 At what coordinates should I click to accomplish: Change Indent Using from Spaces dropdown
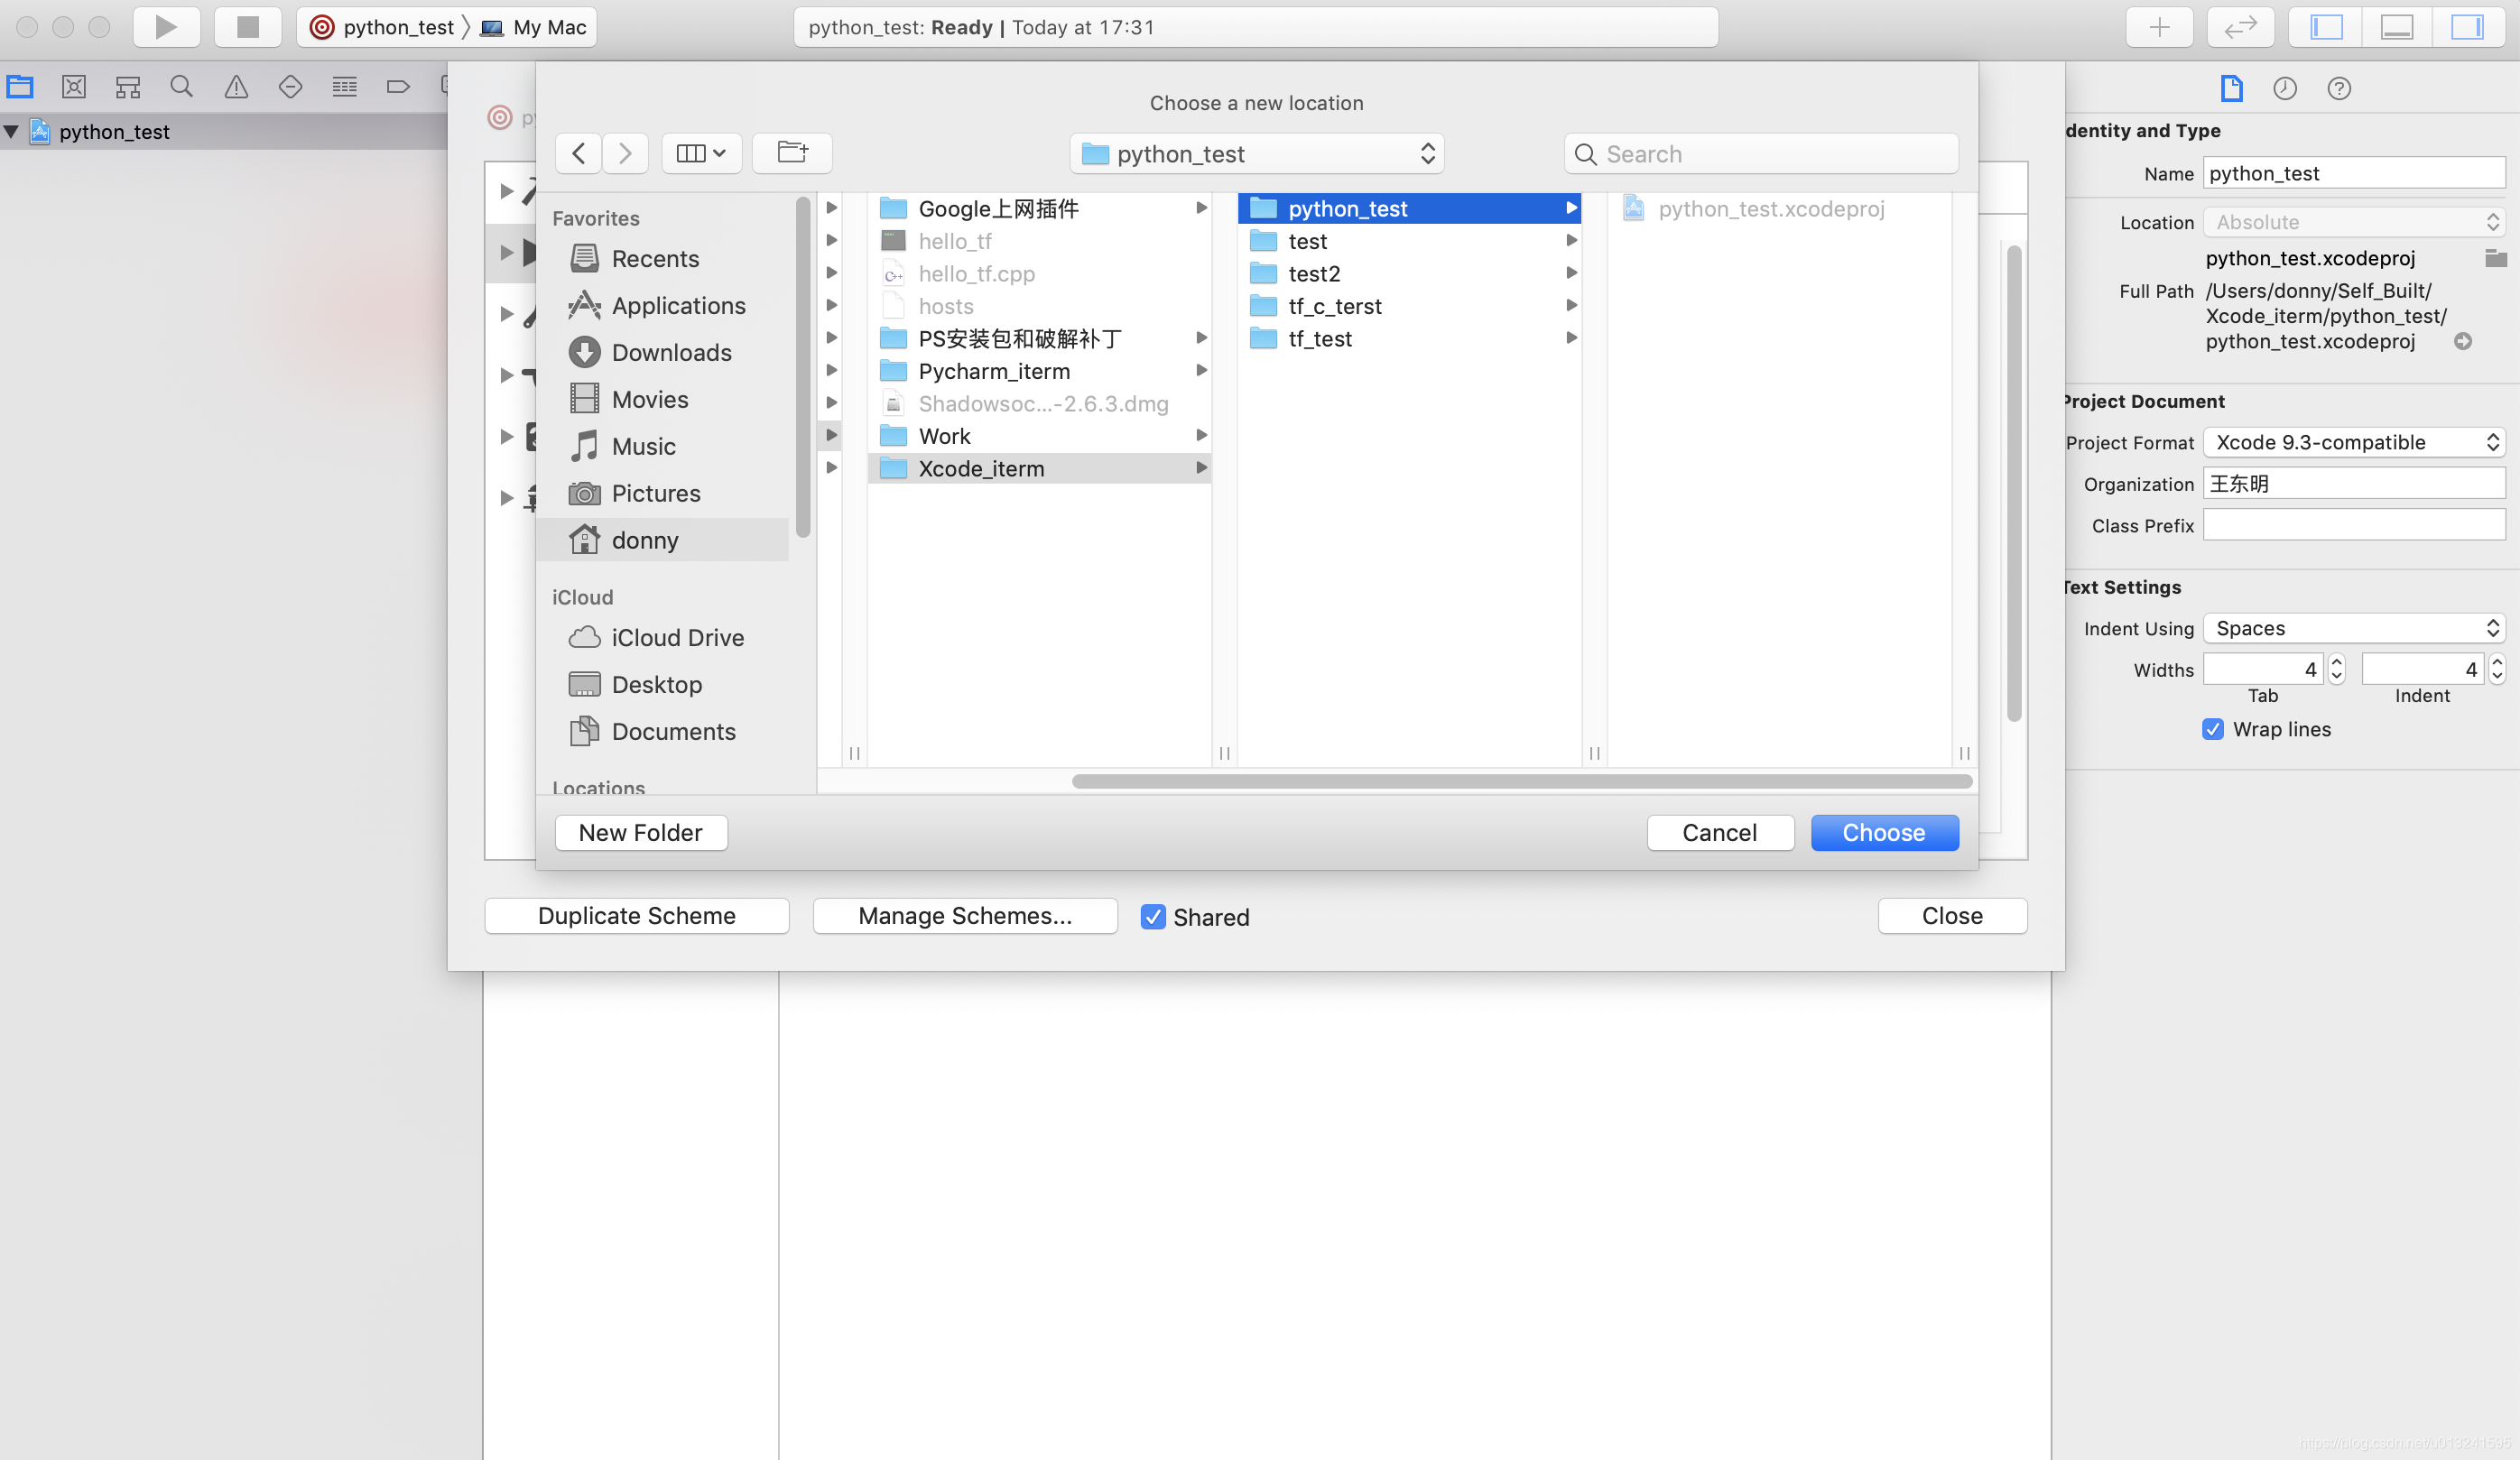pos(2353,627)
